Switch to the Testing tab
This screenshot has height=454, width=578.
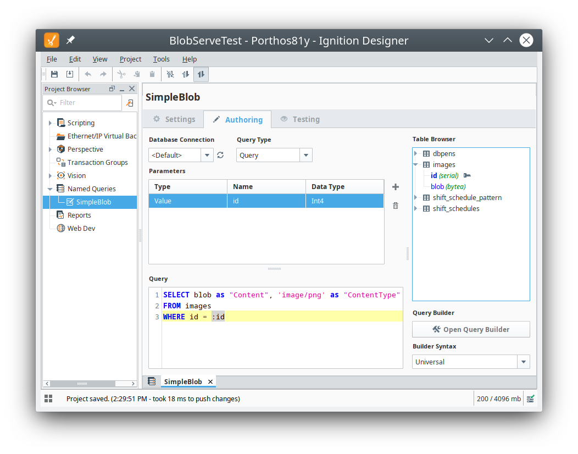coord(299,119)
